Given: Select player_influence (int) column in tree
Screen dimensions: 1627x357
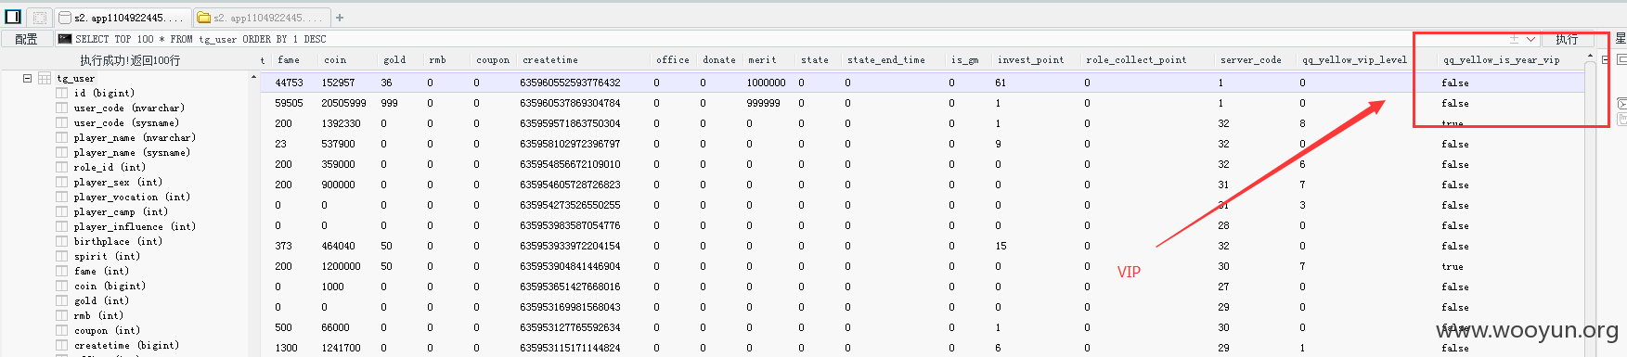Looking at the screenshot, I should click(135, 226).
